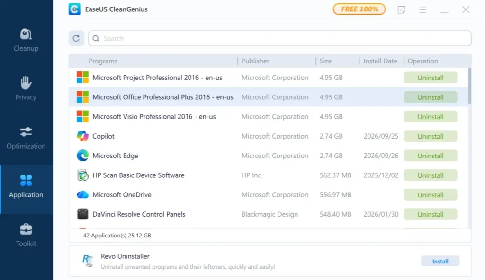Refresh the programs list

(76, 38)
